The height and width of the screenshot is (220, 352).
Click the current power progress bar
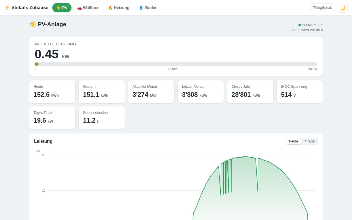176,64
